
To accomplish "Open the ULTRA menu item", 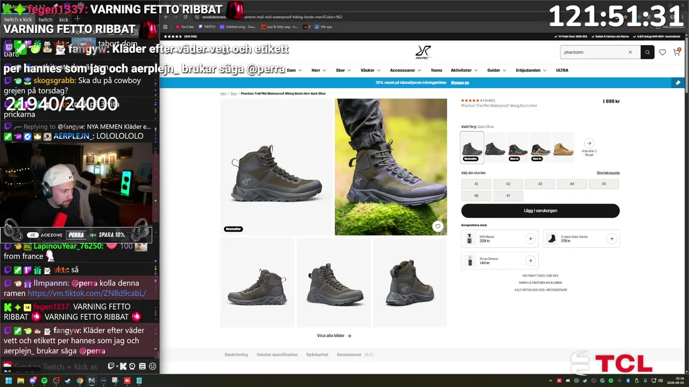I will pos(562,70).
